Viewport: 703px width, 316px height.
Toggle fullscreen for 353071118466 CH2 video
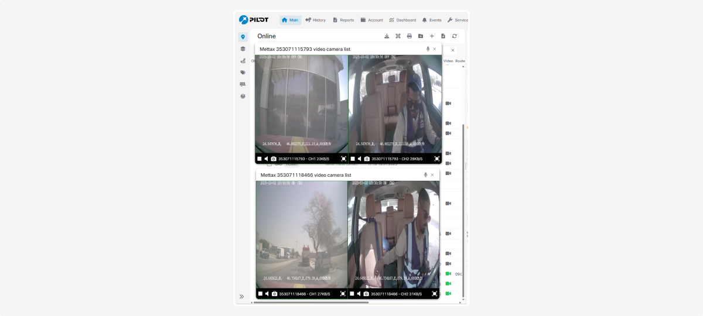[x=435, y=294]
